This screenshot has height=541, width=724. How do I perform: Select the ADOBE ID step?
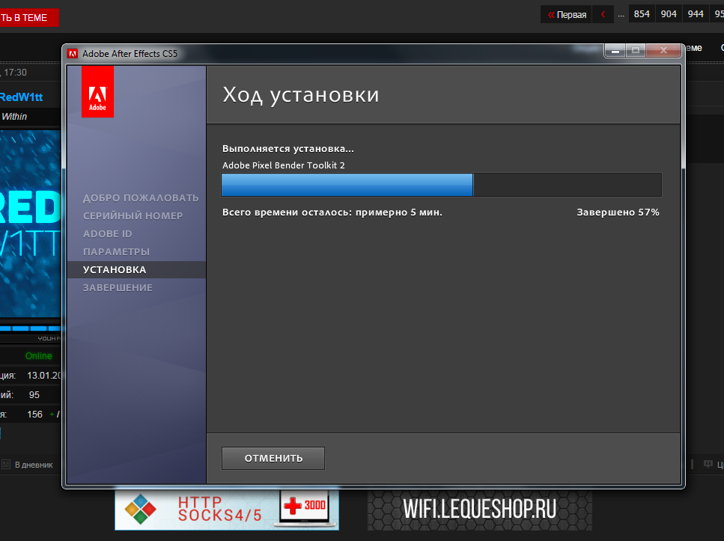[x=108, y=234]
